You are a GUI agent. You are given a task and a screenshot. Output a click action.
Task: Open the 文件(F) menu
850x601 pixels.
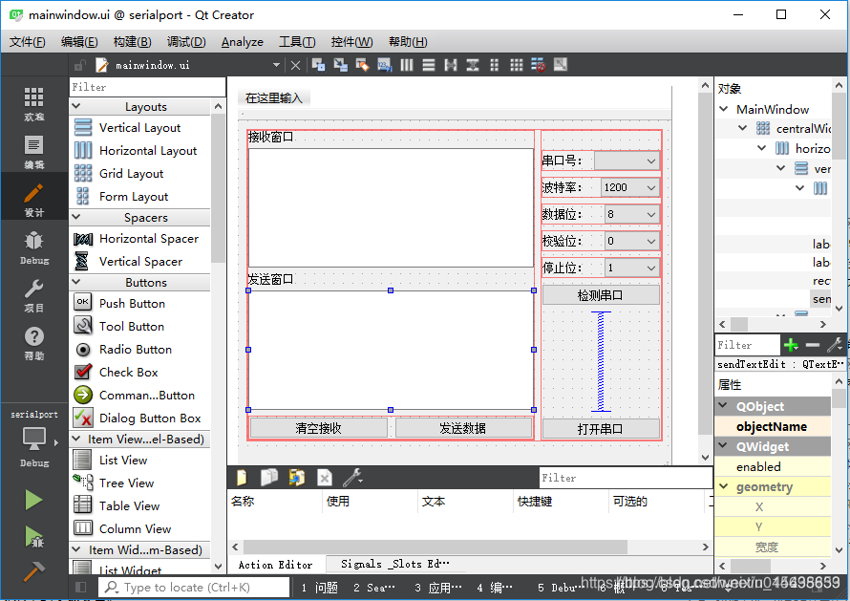coord(27,42)
